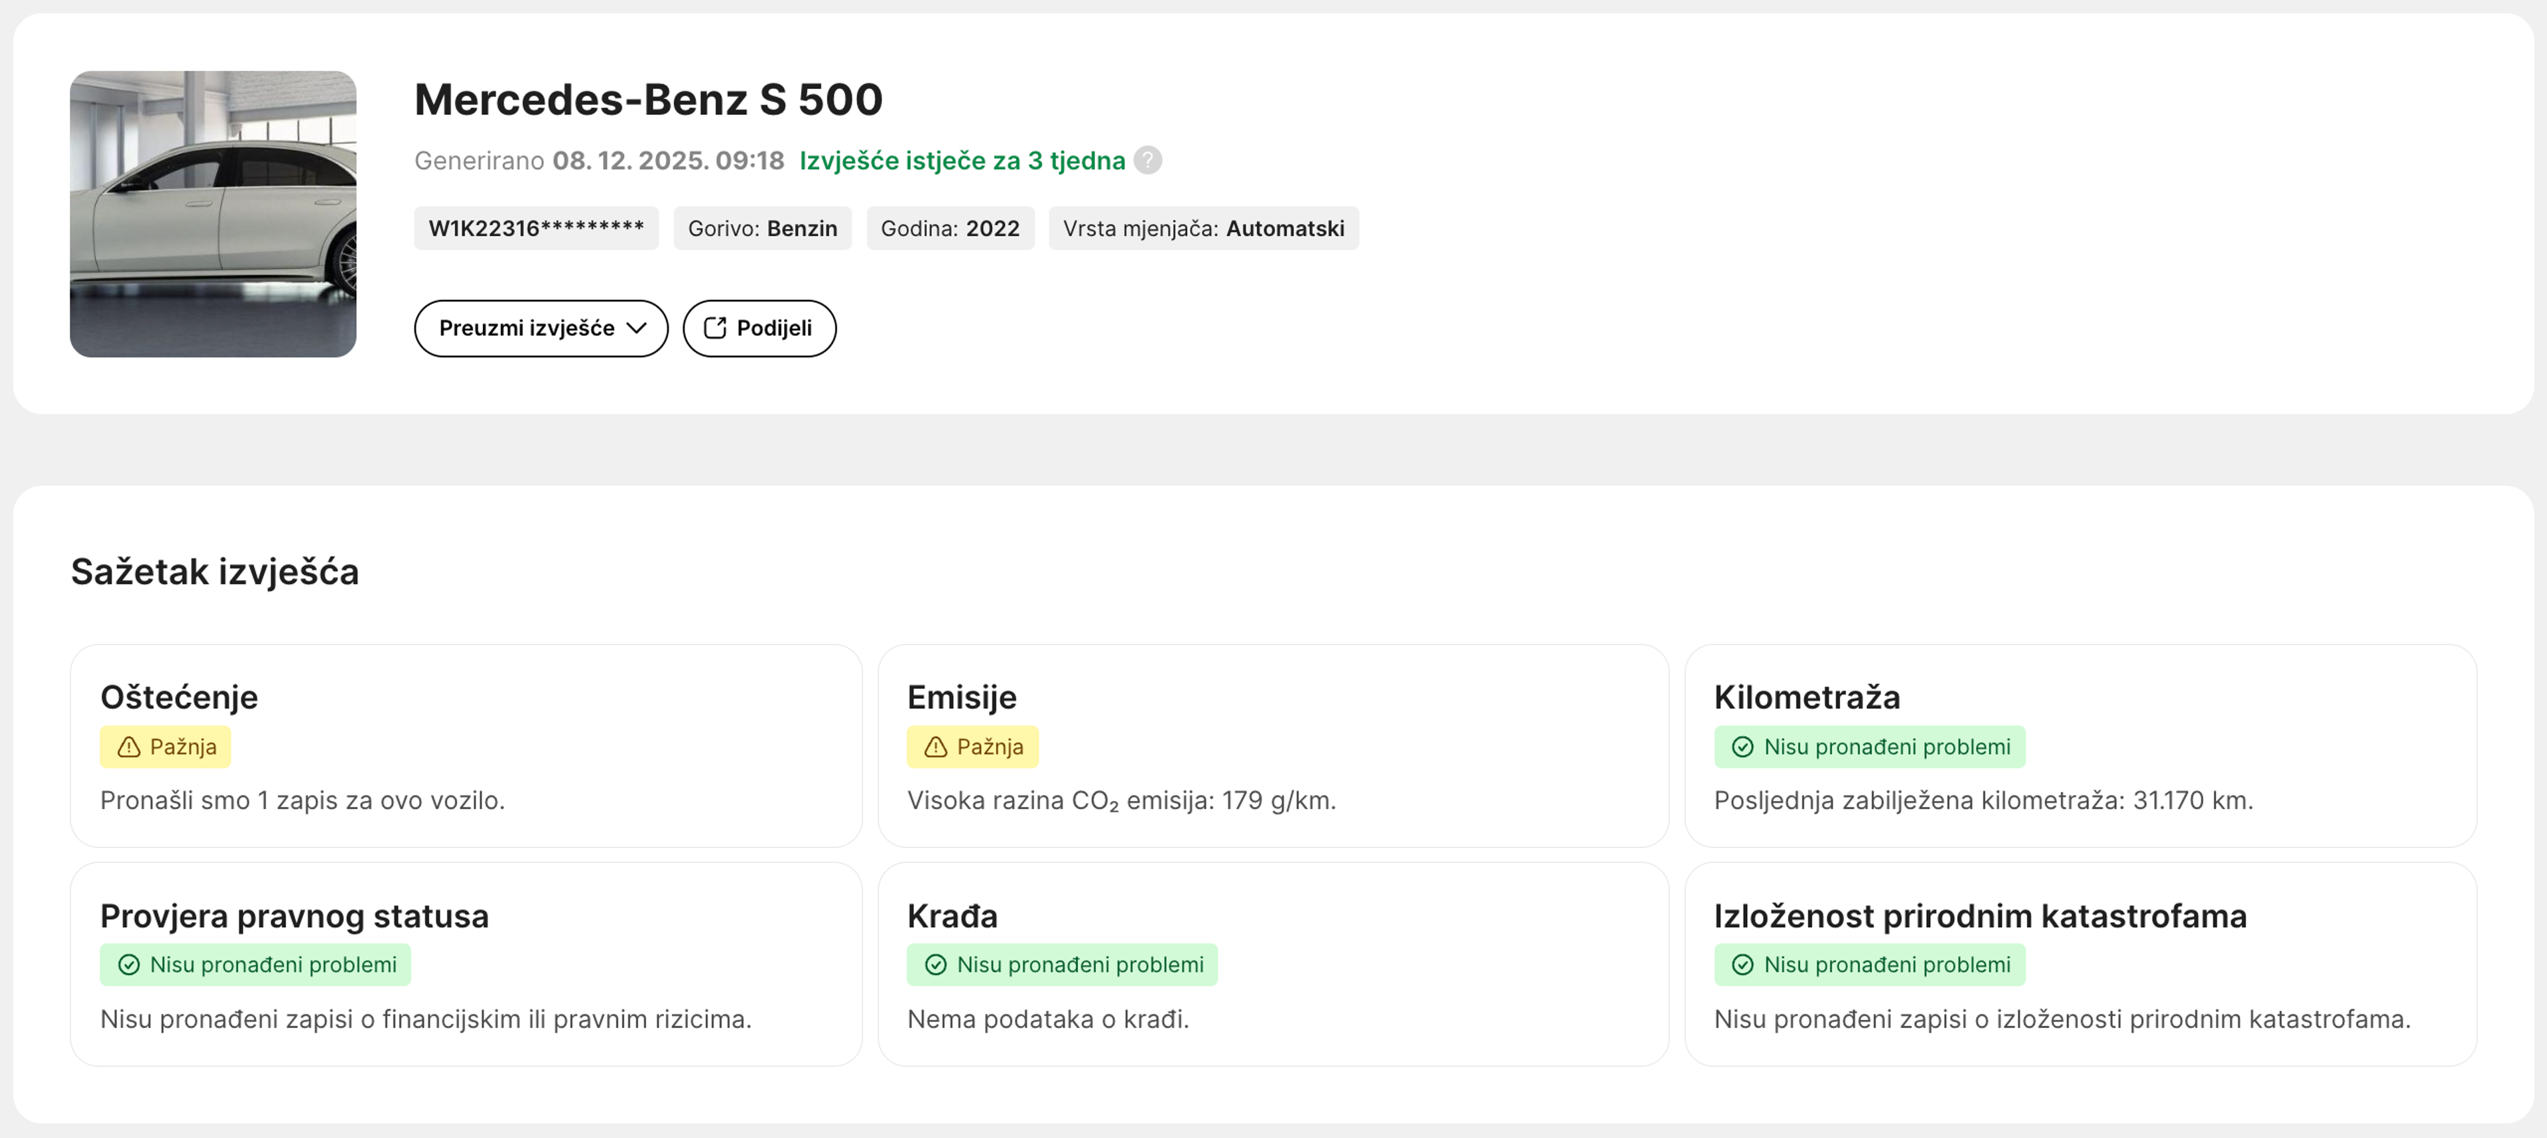
Task: Open the Oštećenje summary card
Action: coord(465,745)
